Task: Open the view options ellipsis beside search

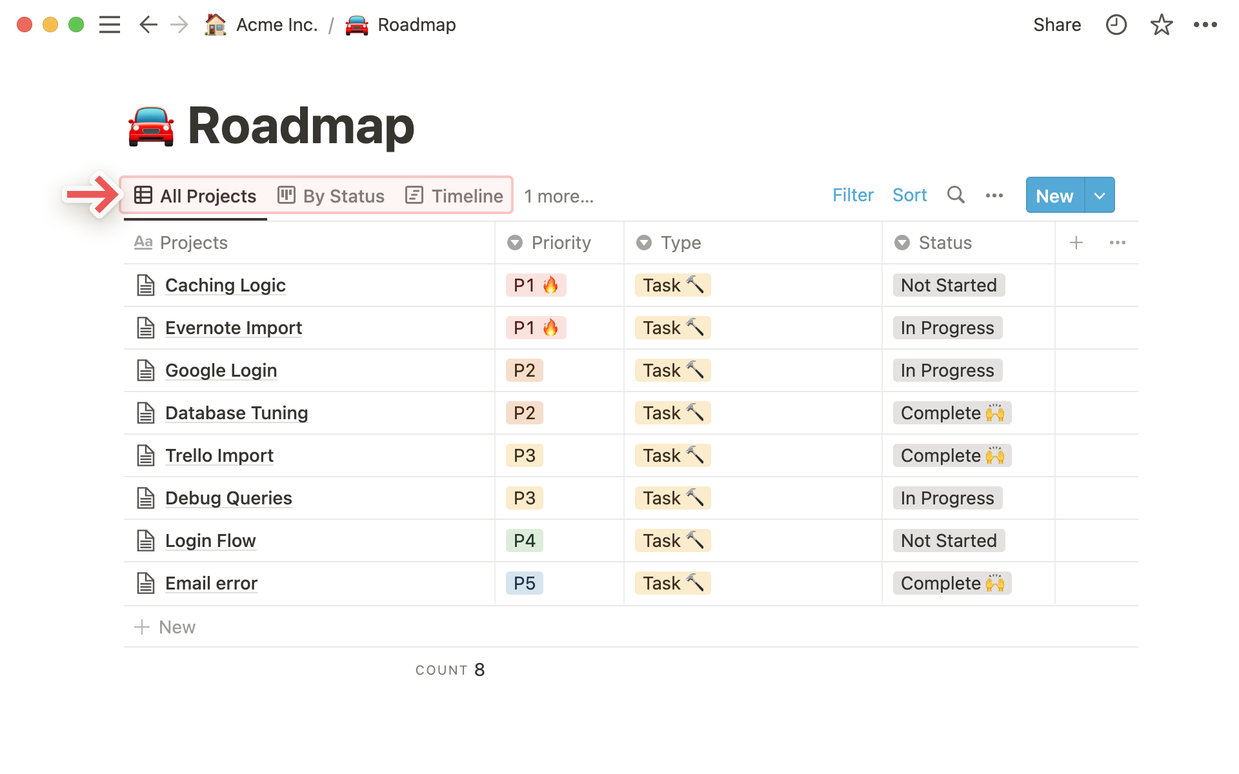Action: coord(994,195)
